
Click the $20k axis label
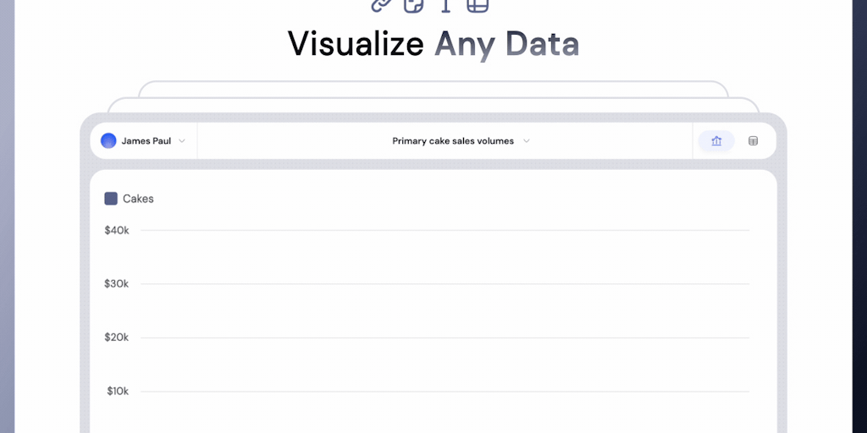(117, 337)
